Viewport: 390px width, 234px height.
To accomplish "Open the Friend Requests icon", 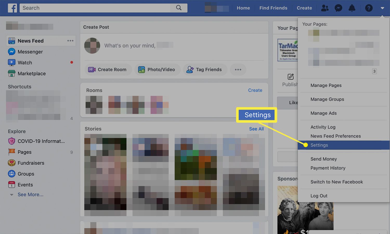I will pos(325,8).
